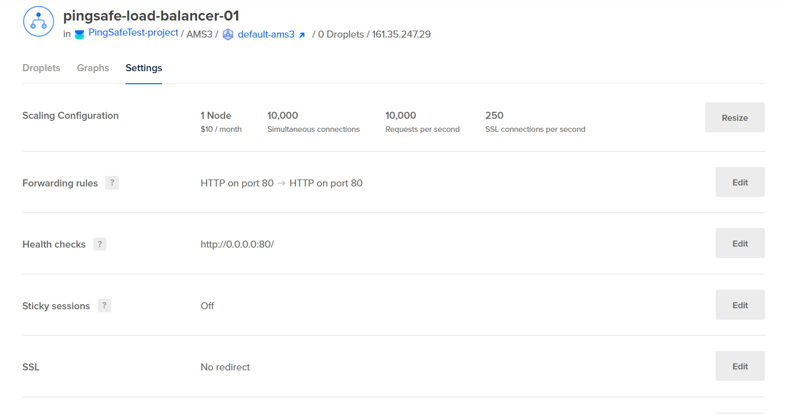
Task: Click the VPC network icon before default-ams3
Action: coord(228,35)
